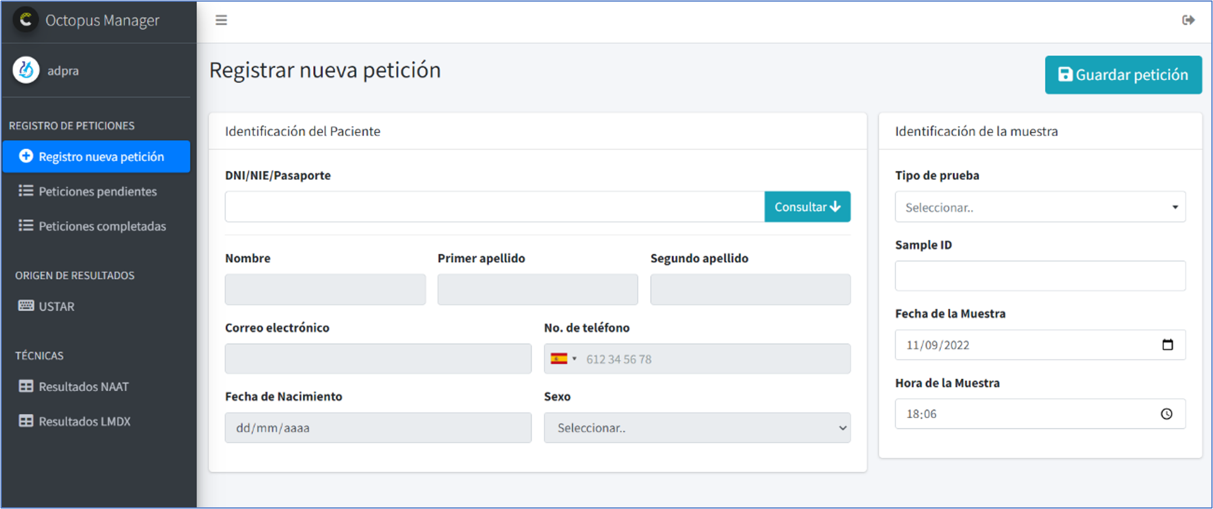Screen dimensions: 1213x509
Task: Focus the DNI/NIE/Pasaporte input field
Action: pyautogui.click(x=494, y=207)
